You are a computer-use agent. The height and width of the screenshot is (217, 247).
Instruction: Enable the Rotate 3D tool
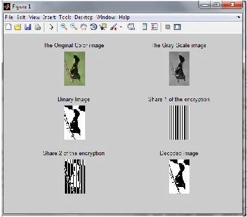point(94,27)
